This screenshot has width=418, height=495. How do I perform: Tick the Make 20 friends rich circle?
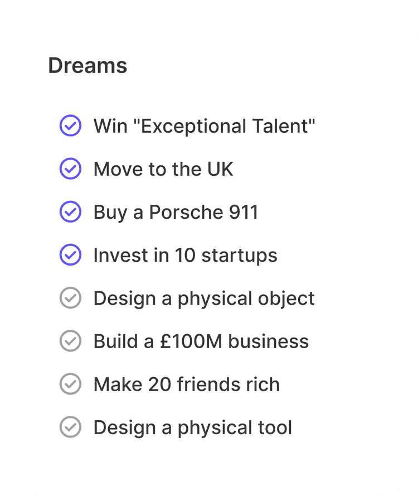70,384
